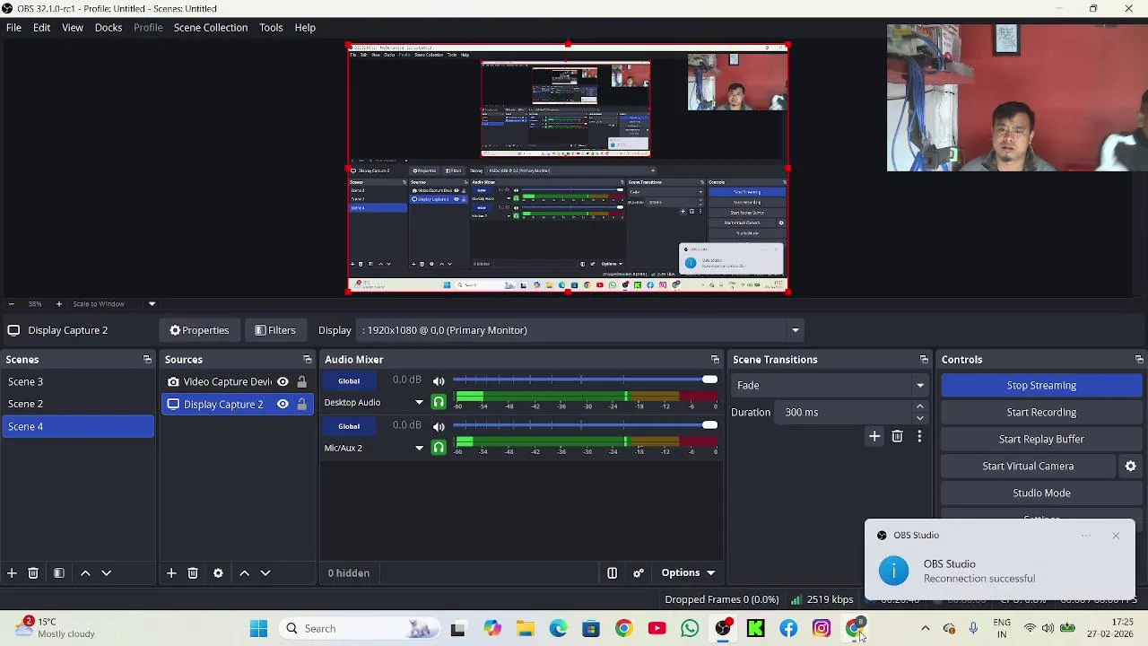
Task: Add a new scene with the plus icon
Action: pos(12,572)
